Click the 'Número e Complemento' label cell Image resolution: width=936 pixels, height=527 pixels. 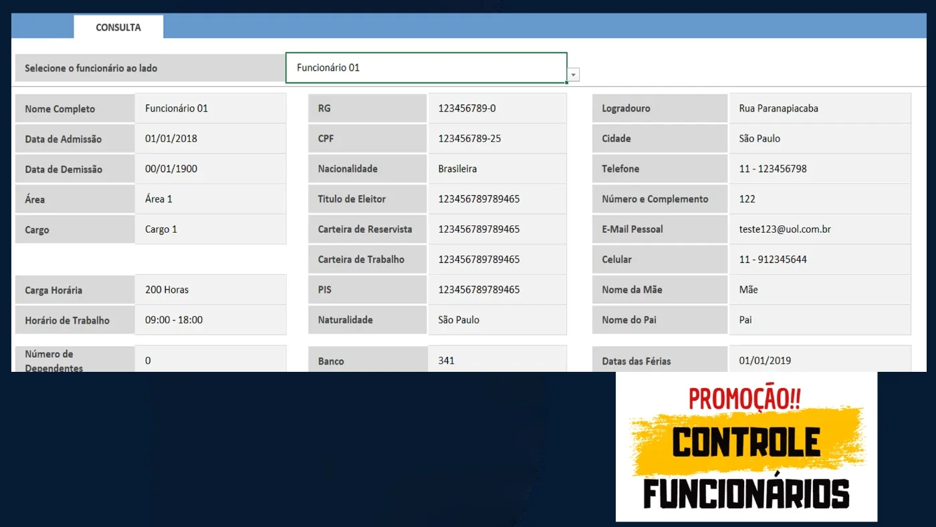[660, 199]
